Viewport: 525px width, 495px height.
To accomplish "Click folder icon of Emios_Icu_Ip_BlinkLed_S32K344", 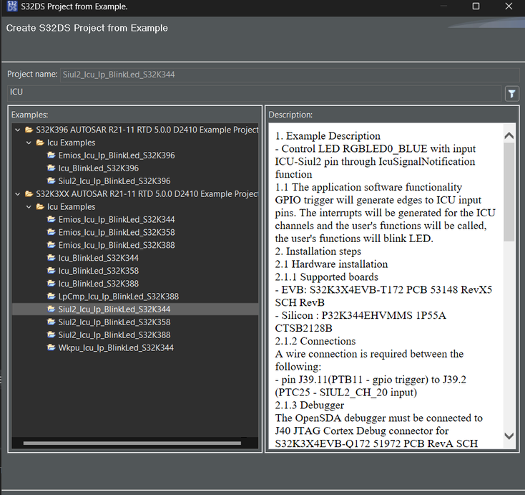I will [x=51, y=219].
